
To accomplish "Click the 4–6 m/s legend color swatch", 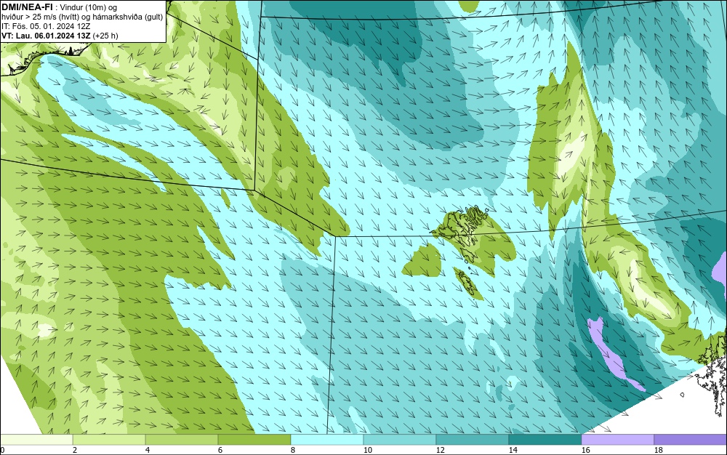I will pyautogui.click(x=182, y=439).
